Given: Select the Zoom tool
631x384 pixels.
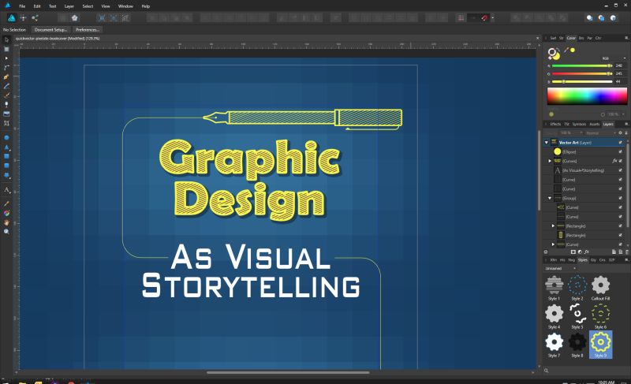Looking at the screenshot, I should click(6, 232).
